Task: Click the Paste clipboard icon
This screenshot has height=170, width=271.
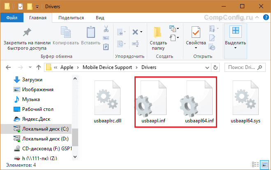Action: pyautogui.click(x=91, y=32)
